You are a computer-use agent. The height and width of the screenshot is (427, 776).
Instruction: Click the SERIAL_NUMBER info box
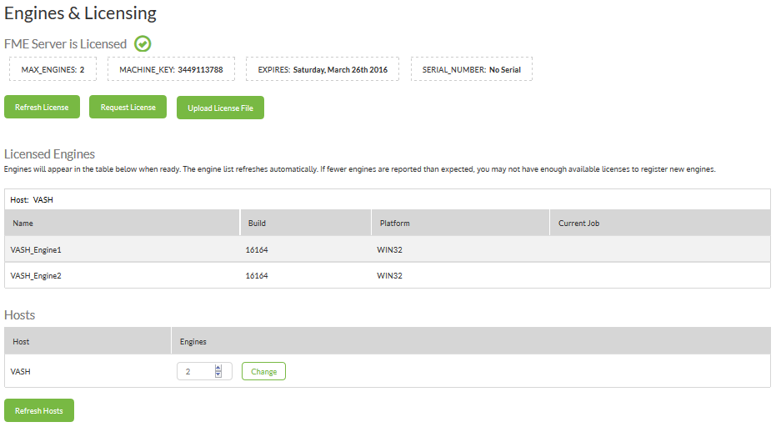[472, 69]
